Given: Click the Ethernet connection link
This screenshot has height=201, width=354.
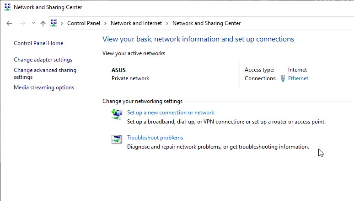Looking at the screenshot, I should point(298,78).
